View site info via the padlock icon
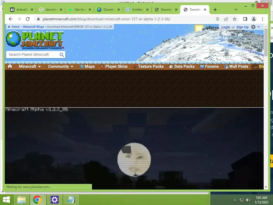The height and width of the screenshot is (205, 273). tap(38, 19)
